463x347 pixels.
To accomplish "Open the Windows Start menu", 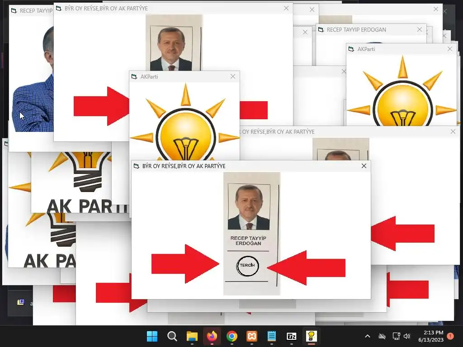I will (152, 336).
